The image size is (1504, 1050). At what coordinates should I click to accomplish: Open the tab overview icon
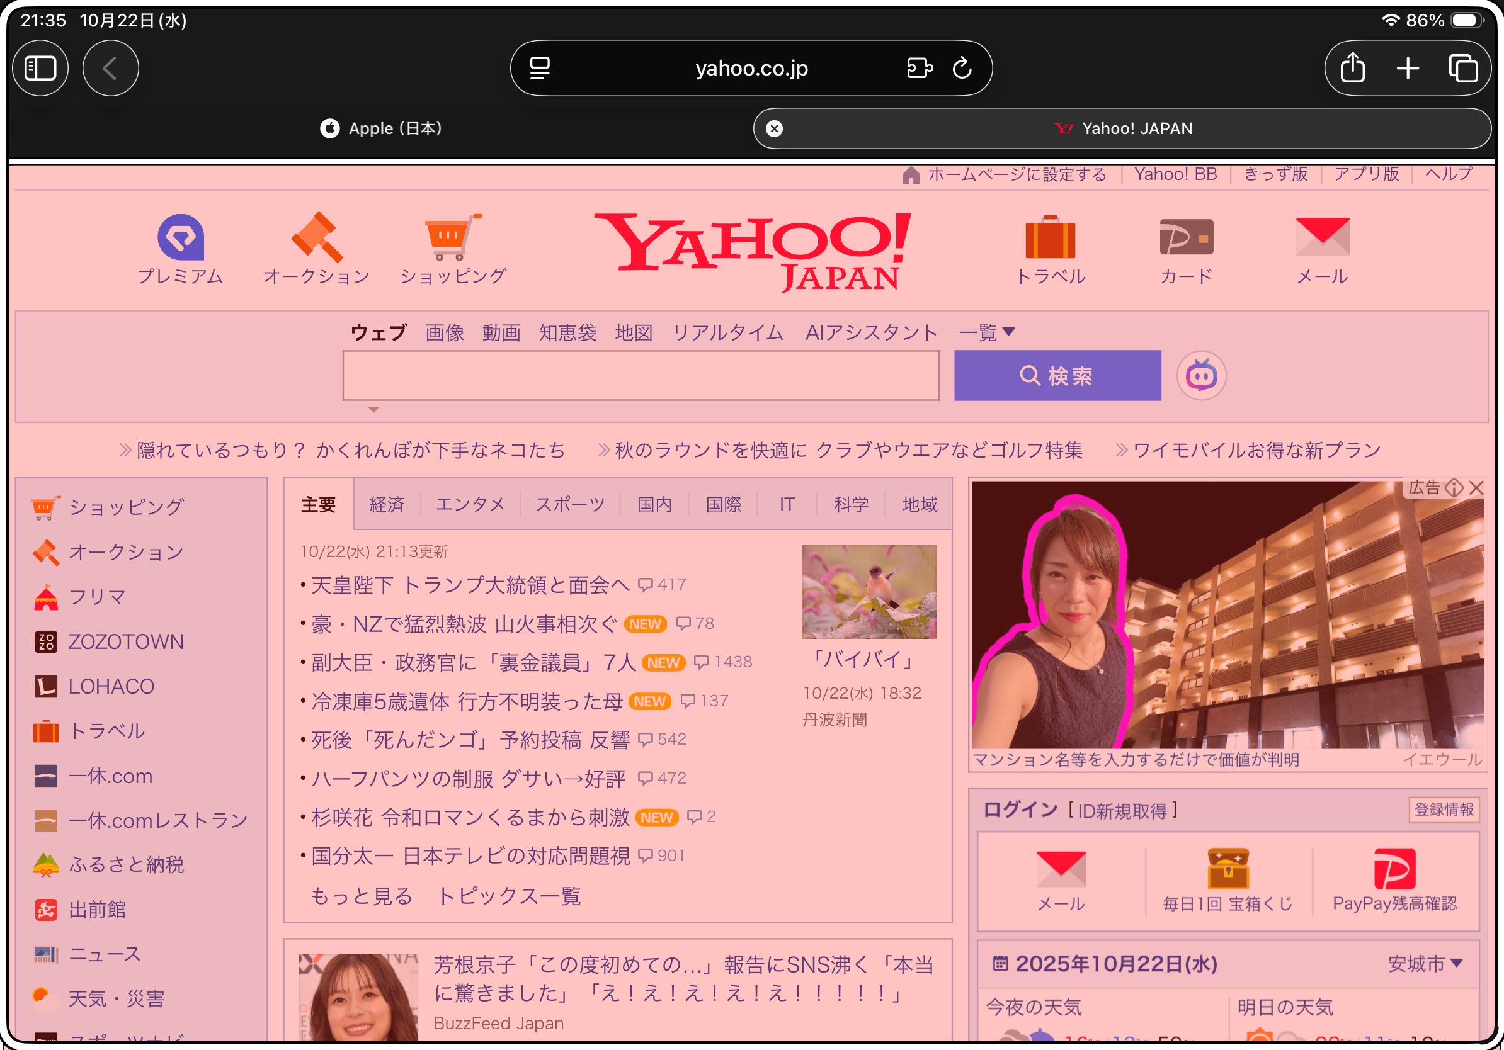click(1462, 68)
